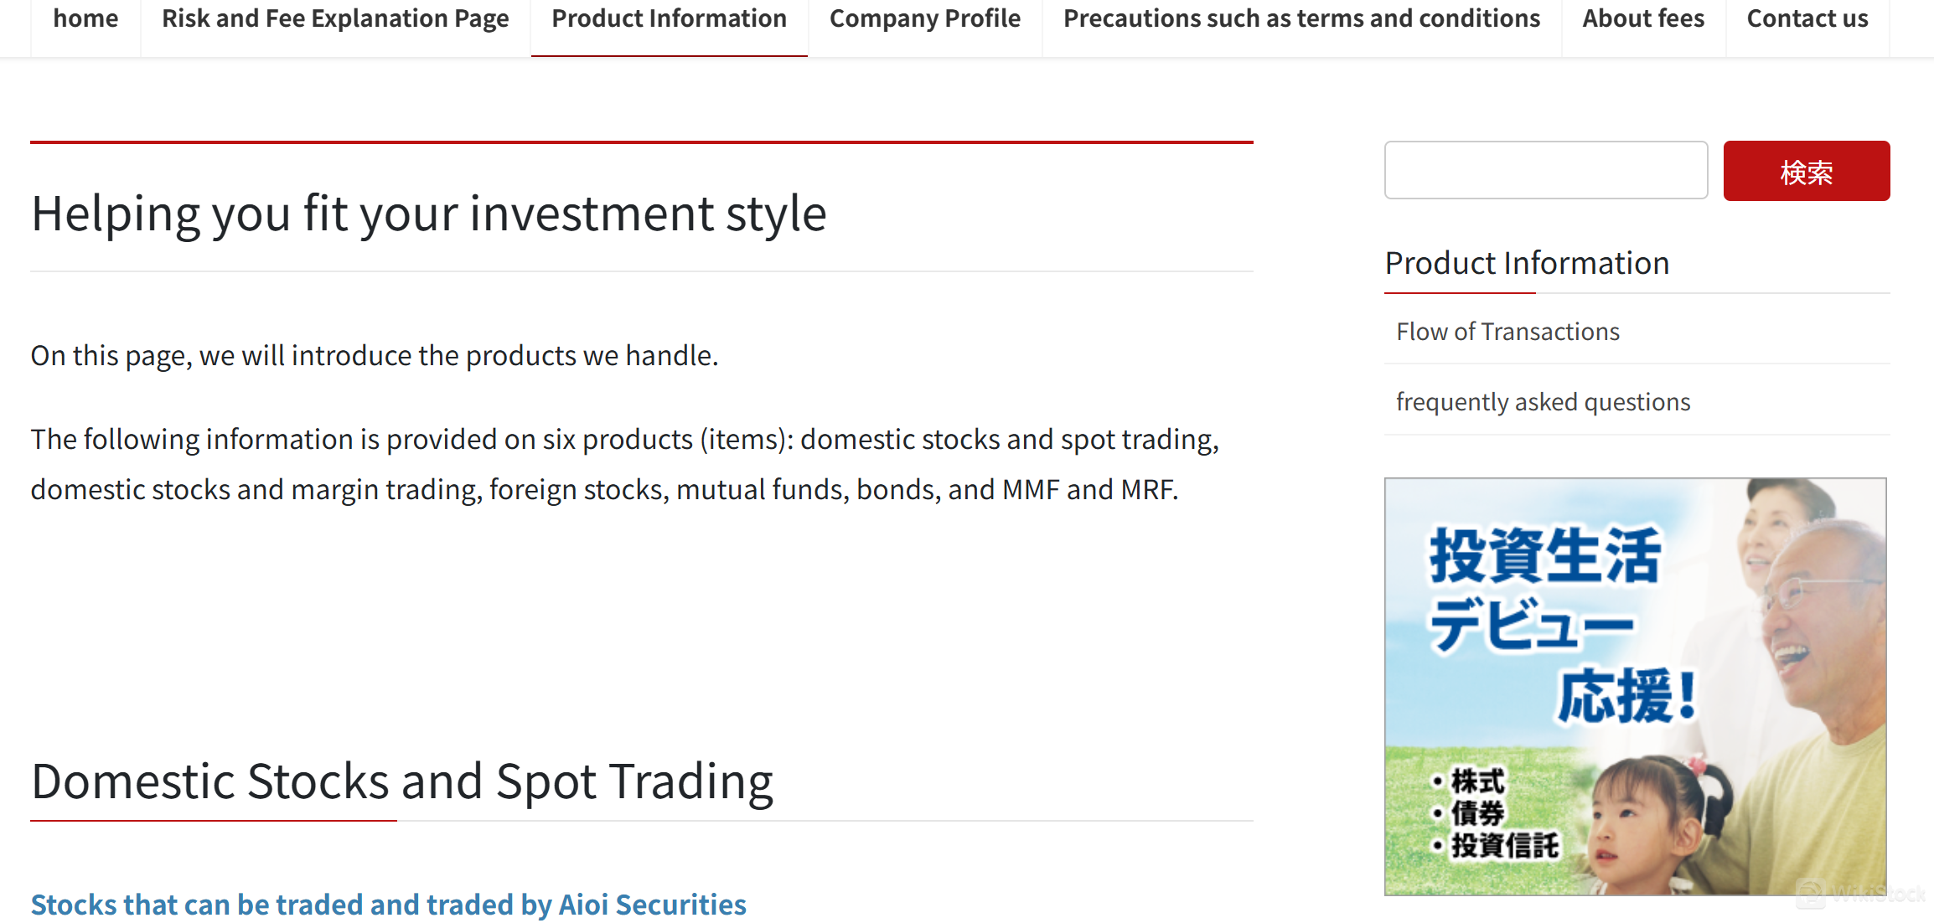Click the paragraph listing six products

pyautogui.click(x=624, y=464)
